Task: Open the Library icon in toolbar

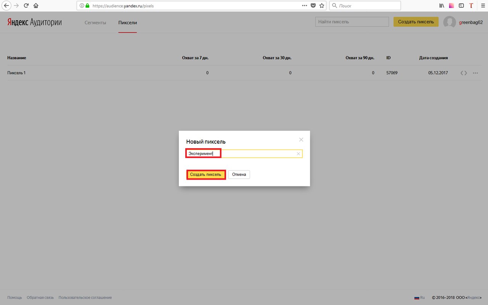Action: (442, 6)
